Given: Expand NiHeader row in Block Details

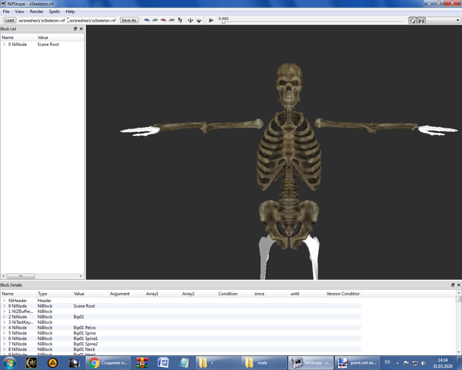Looking at the screenshot, I should tap(5, 300).
